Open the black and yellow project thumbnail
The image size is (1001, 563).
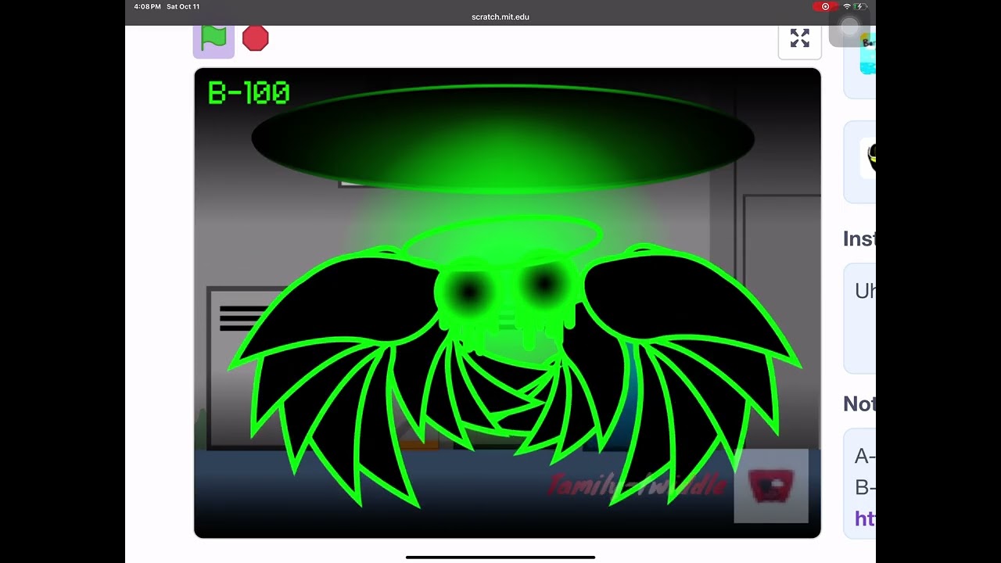tap(867, 159)
